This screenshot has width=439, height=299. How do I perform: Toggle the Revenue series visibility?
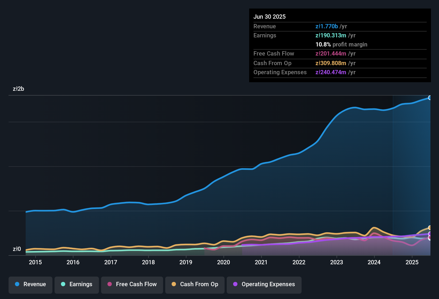click(x=30, y=284)
